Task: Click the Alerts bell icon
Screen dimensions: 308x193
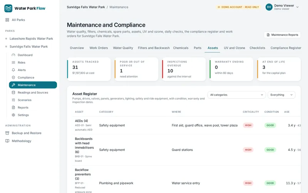Action: coord(13,70)
